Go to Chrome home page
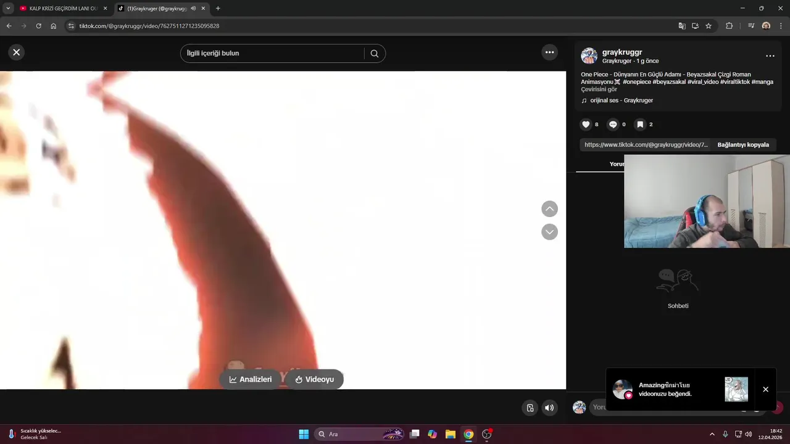The width and height of the screenshot is (790, 444). coord(54,26)
